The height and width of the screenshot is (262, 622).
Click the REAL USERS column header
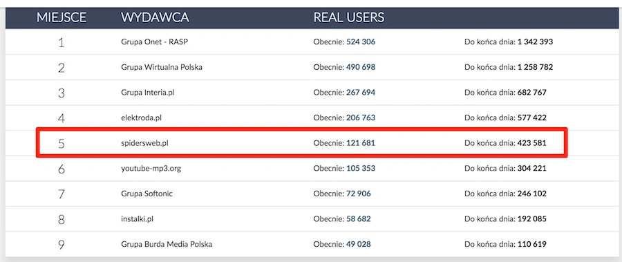pos(349,17)
